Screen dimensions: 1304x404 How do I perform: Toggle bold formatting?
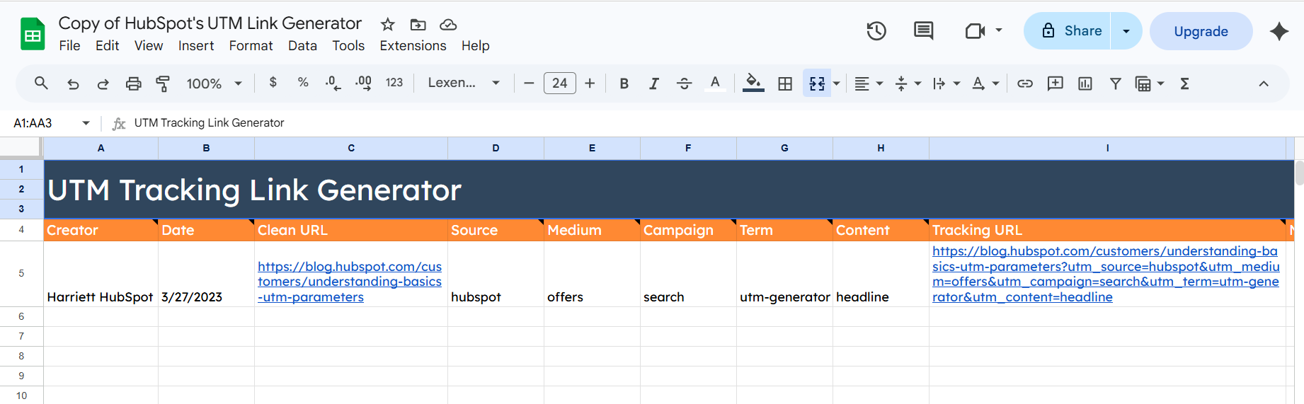[624, 83]
